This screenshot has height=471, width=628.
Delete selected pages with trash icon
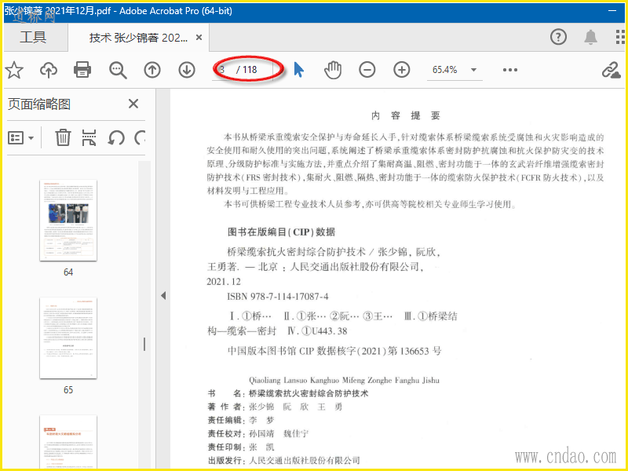point(63,138)
